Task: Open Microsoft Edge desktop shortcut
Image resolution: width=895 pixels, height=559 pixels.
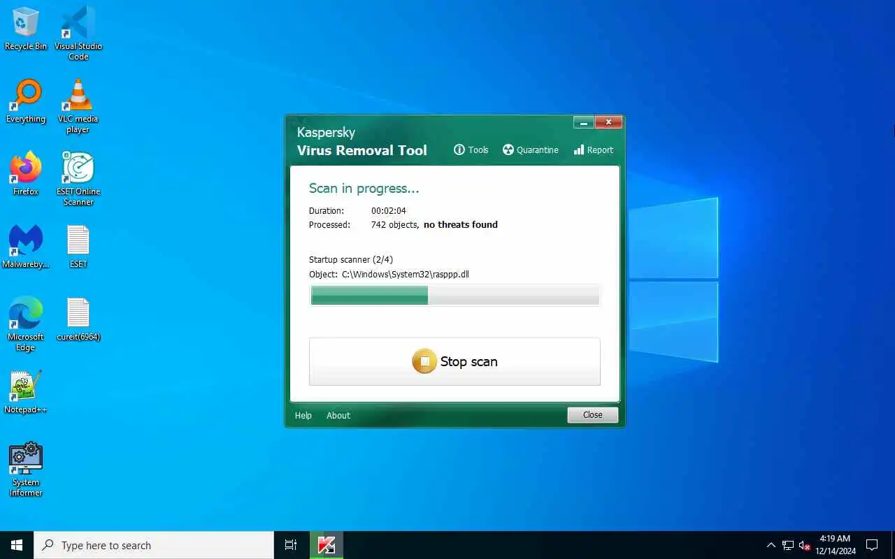Action: point(26,324)
